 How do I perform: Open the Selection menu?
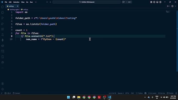pos(16,2)
